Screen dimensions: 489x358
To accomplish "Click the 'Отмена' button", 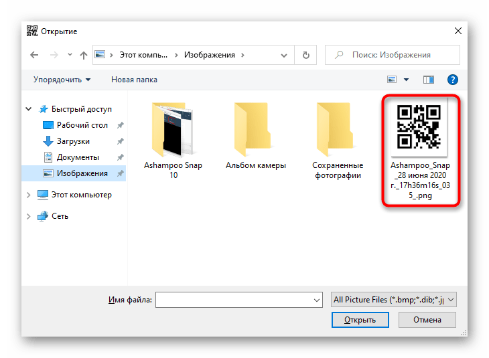I will [427, 320].
